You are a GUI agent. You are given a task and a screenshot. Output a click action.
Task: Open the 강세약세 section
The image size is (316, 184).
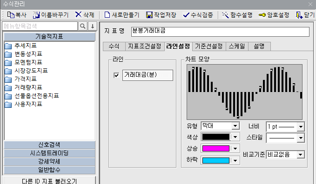[x=49, y=161]
